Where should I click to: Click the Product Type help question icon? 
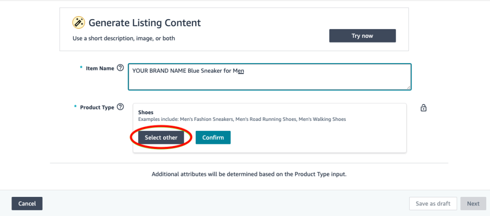click(120, 107)
